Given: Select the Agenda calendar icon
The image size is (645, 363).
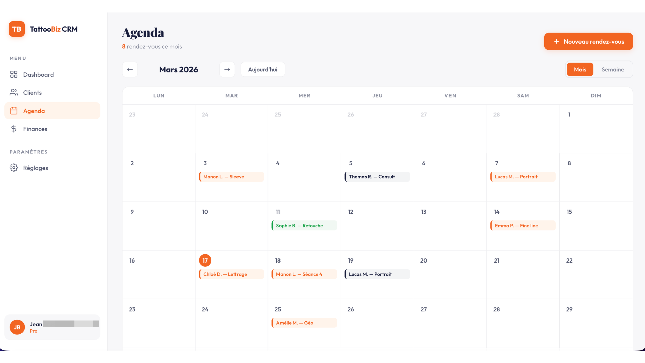Looking at the screenshot, I should click(x=14, y=111).
